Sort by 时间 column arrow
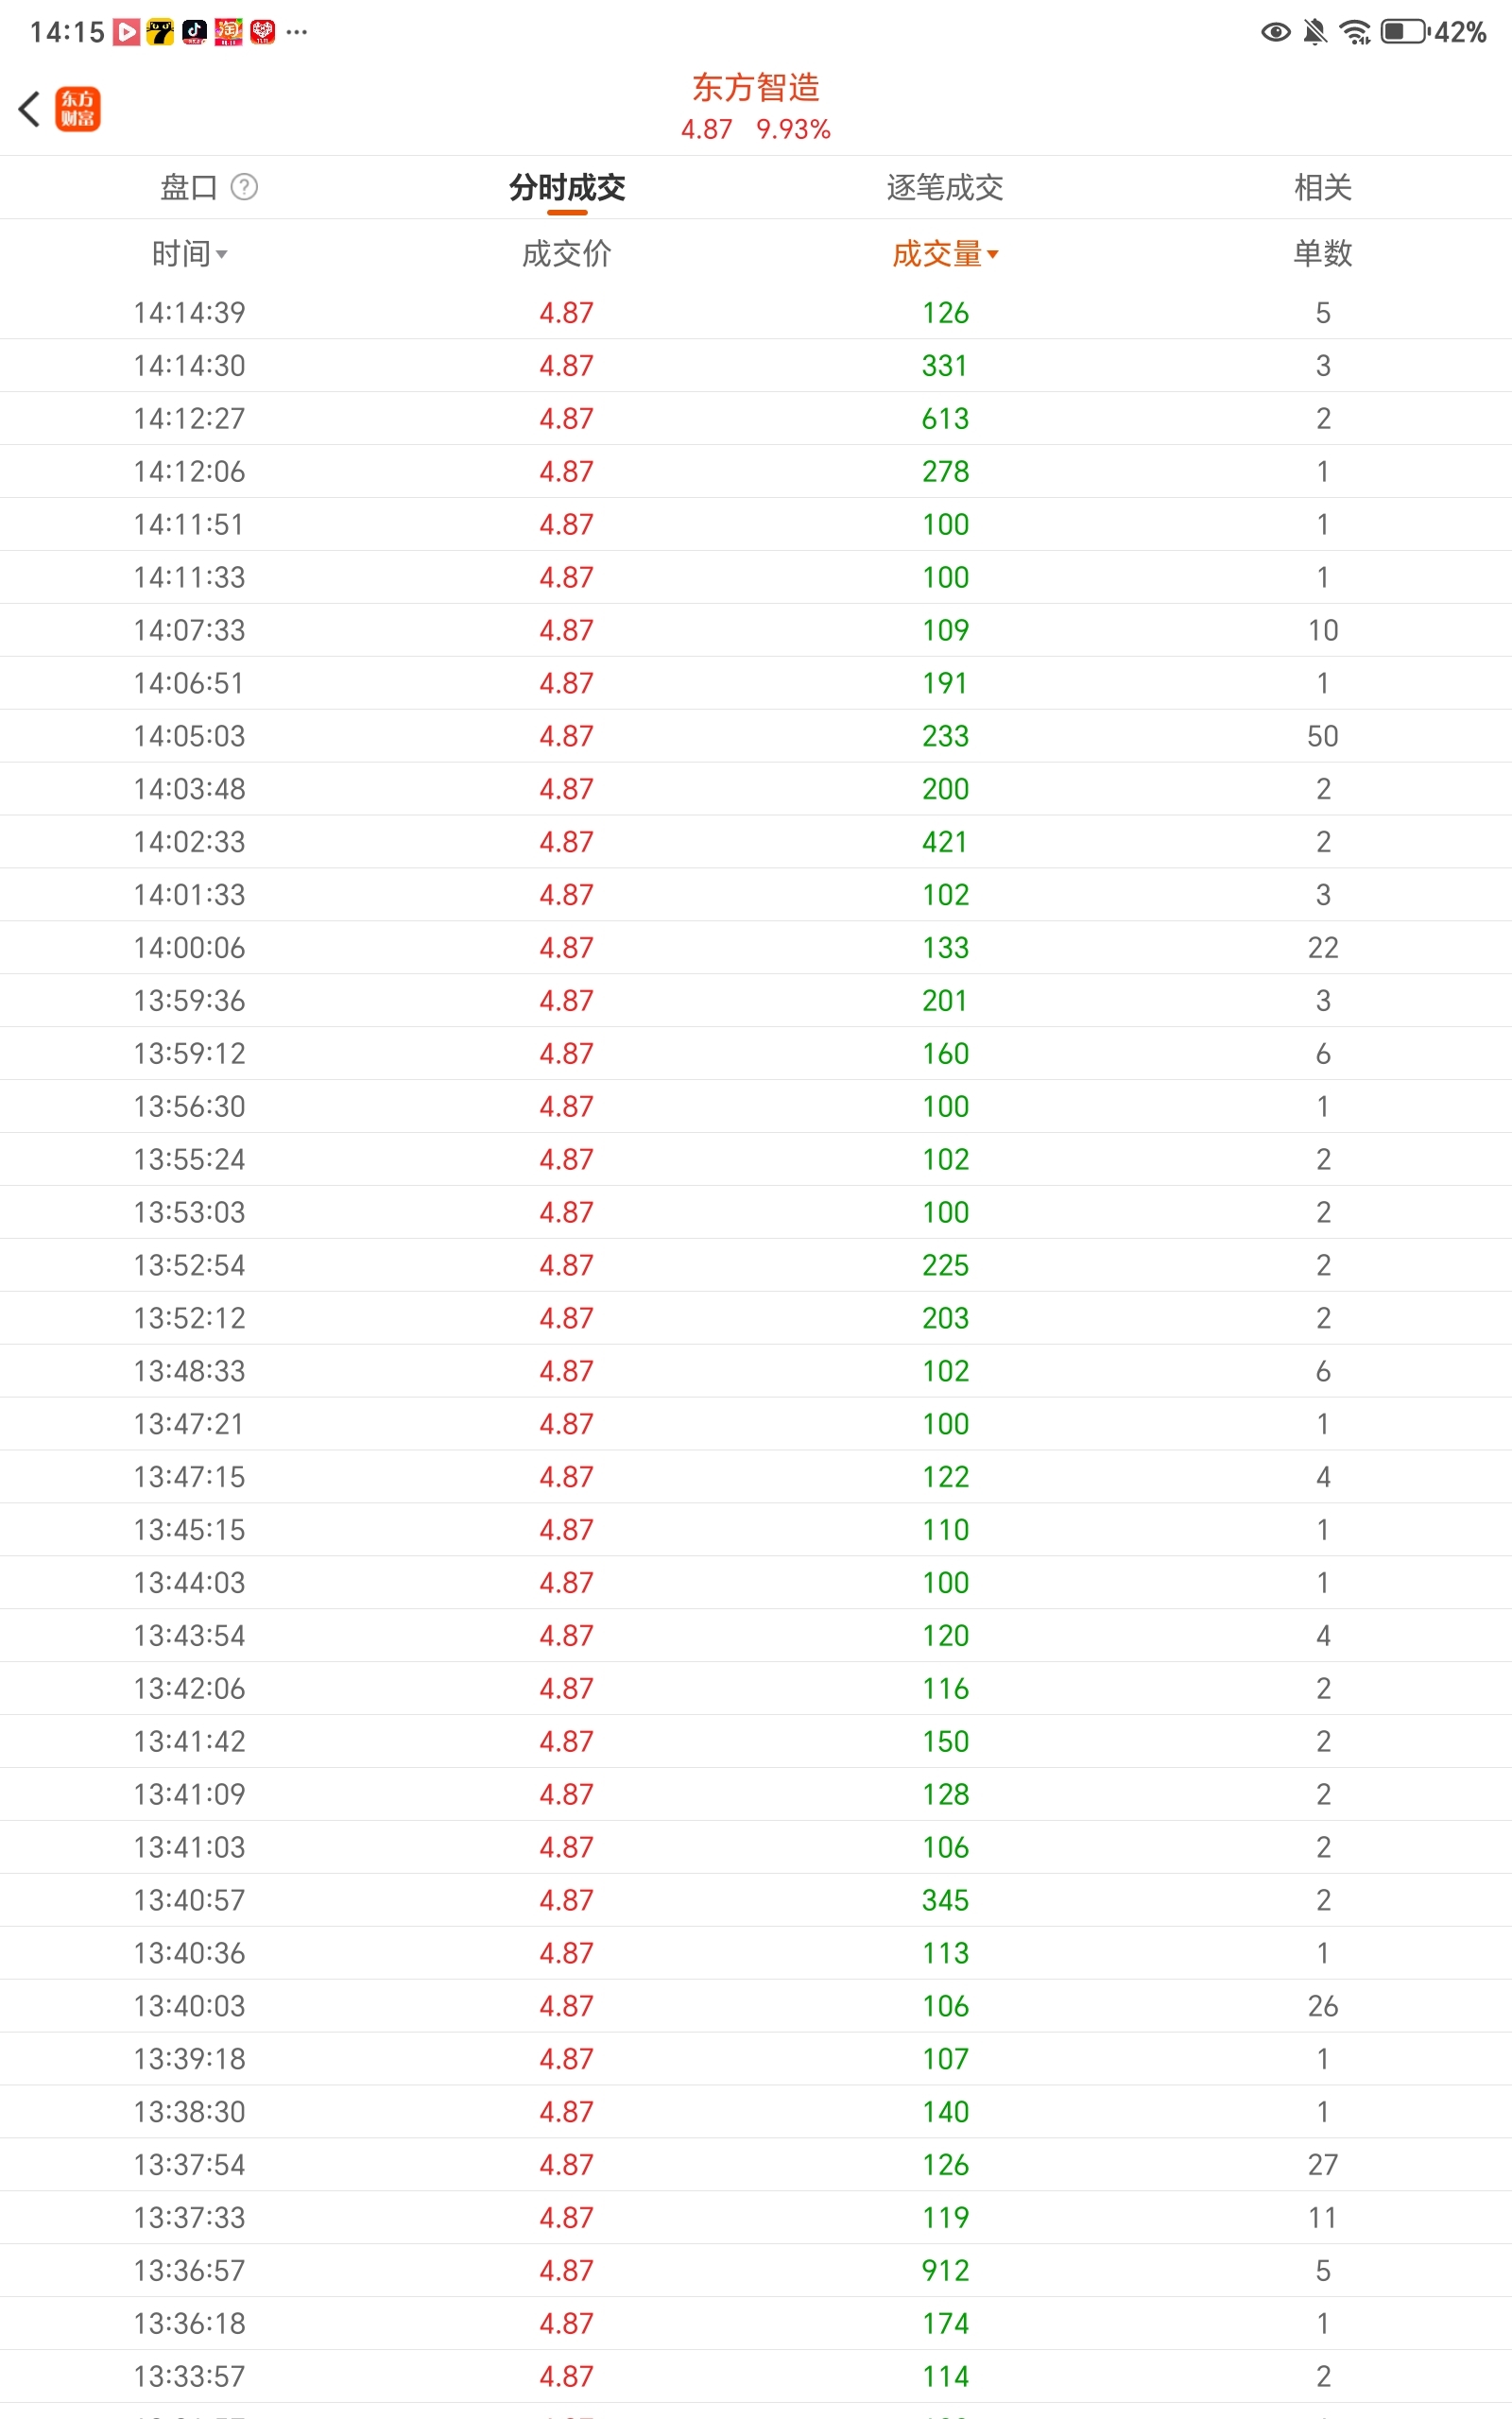 [221, 255]
